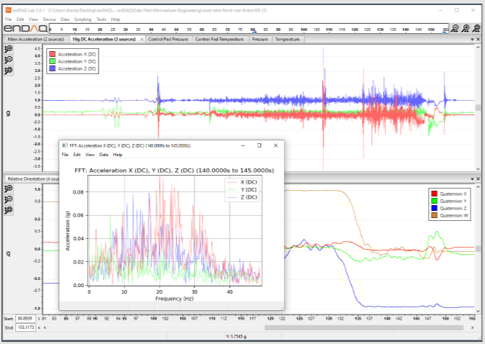Select the Main Acceleration (2 sources) tab
The width and height of the screenshot is (485, 344).
point(35,39)
